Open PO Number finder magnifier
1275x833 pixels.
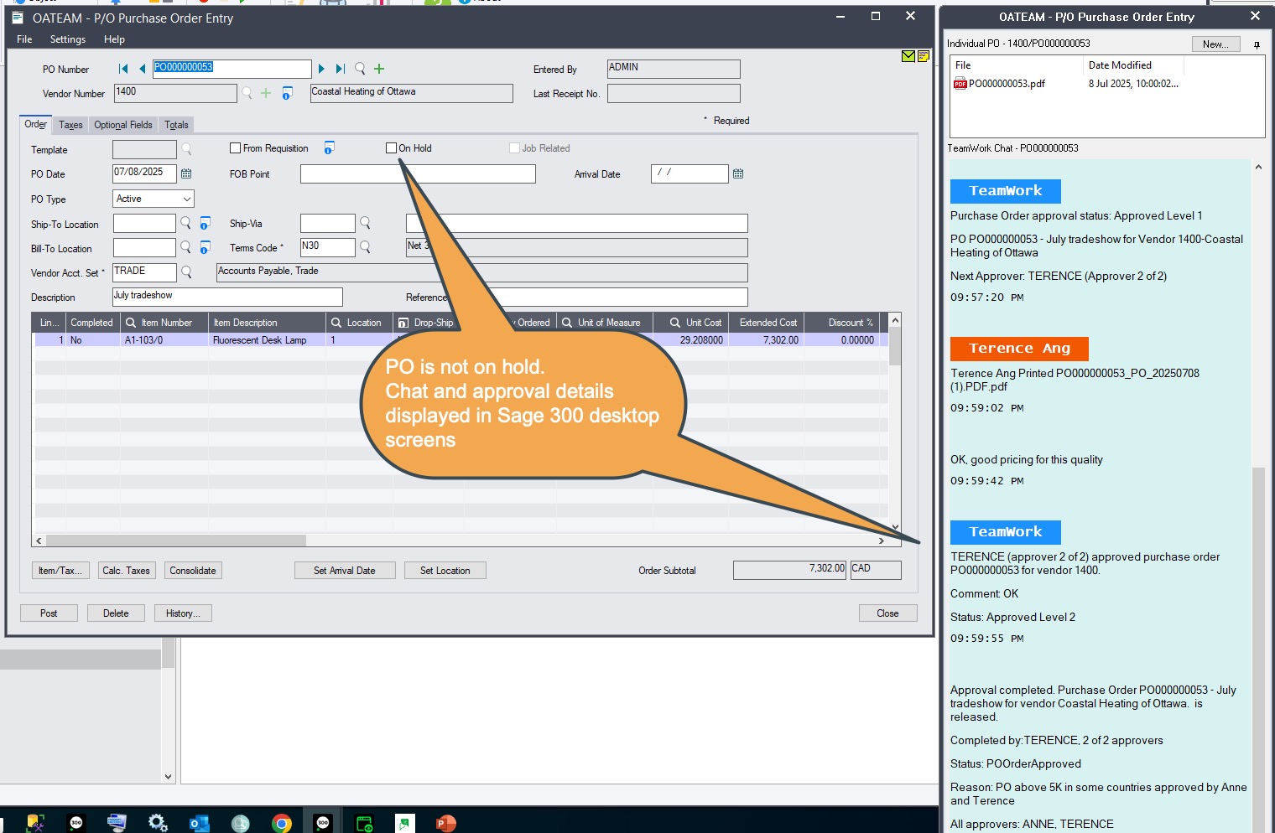360,69
